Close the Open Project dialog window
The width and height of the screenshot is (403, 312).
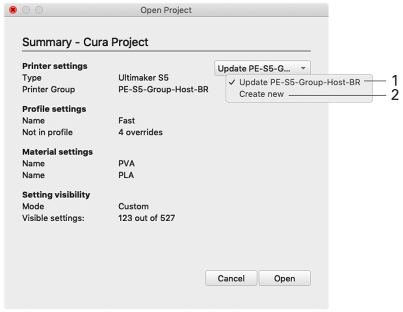[x=13, y=10]
